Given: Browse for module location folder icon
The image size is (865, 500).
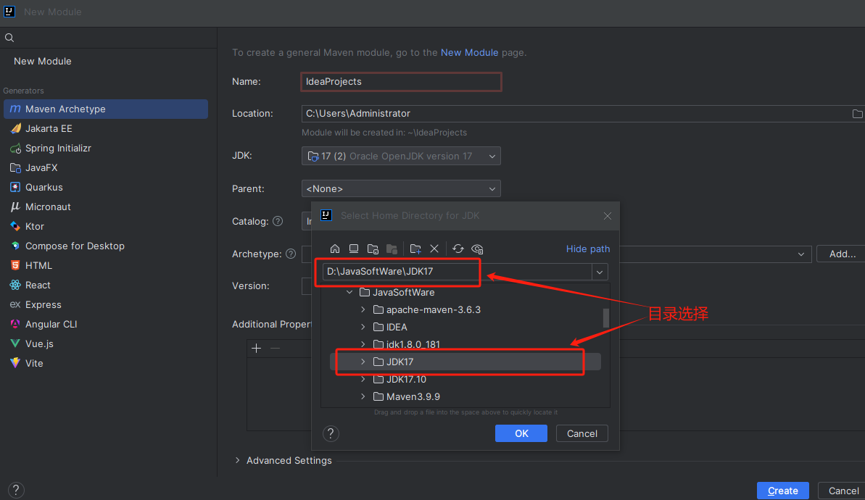Looking at the screenshot, I should tap(857, 114).
